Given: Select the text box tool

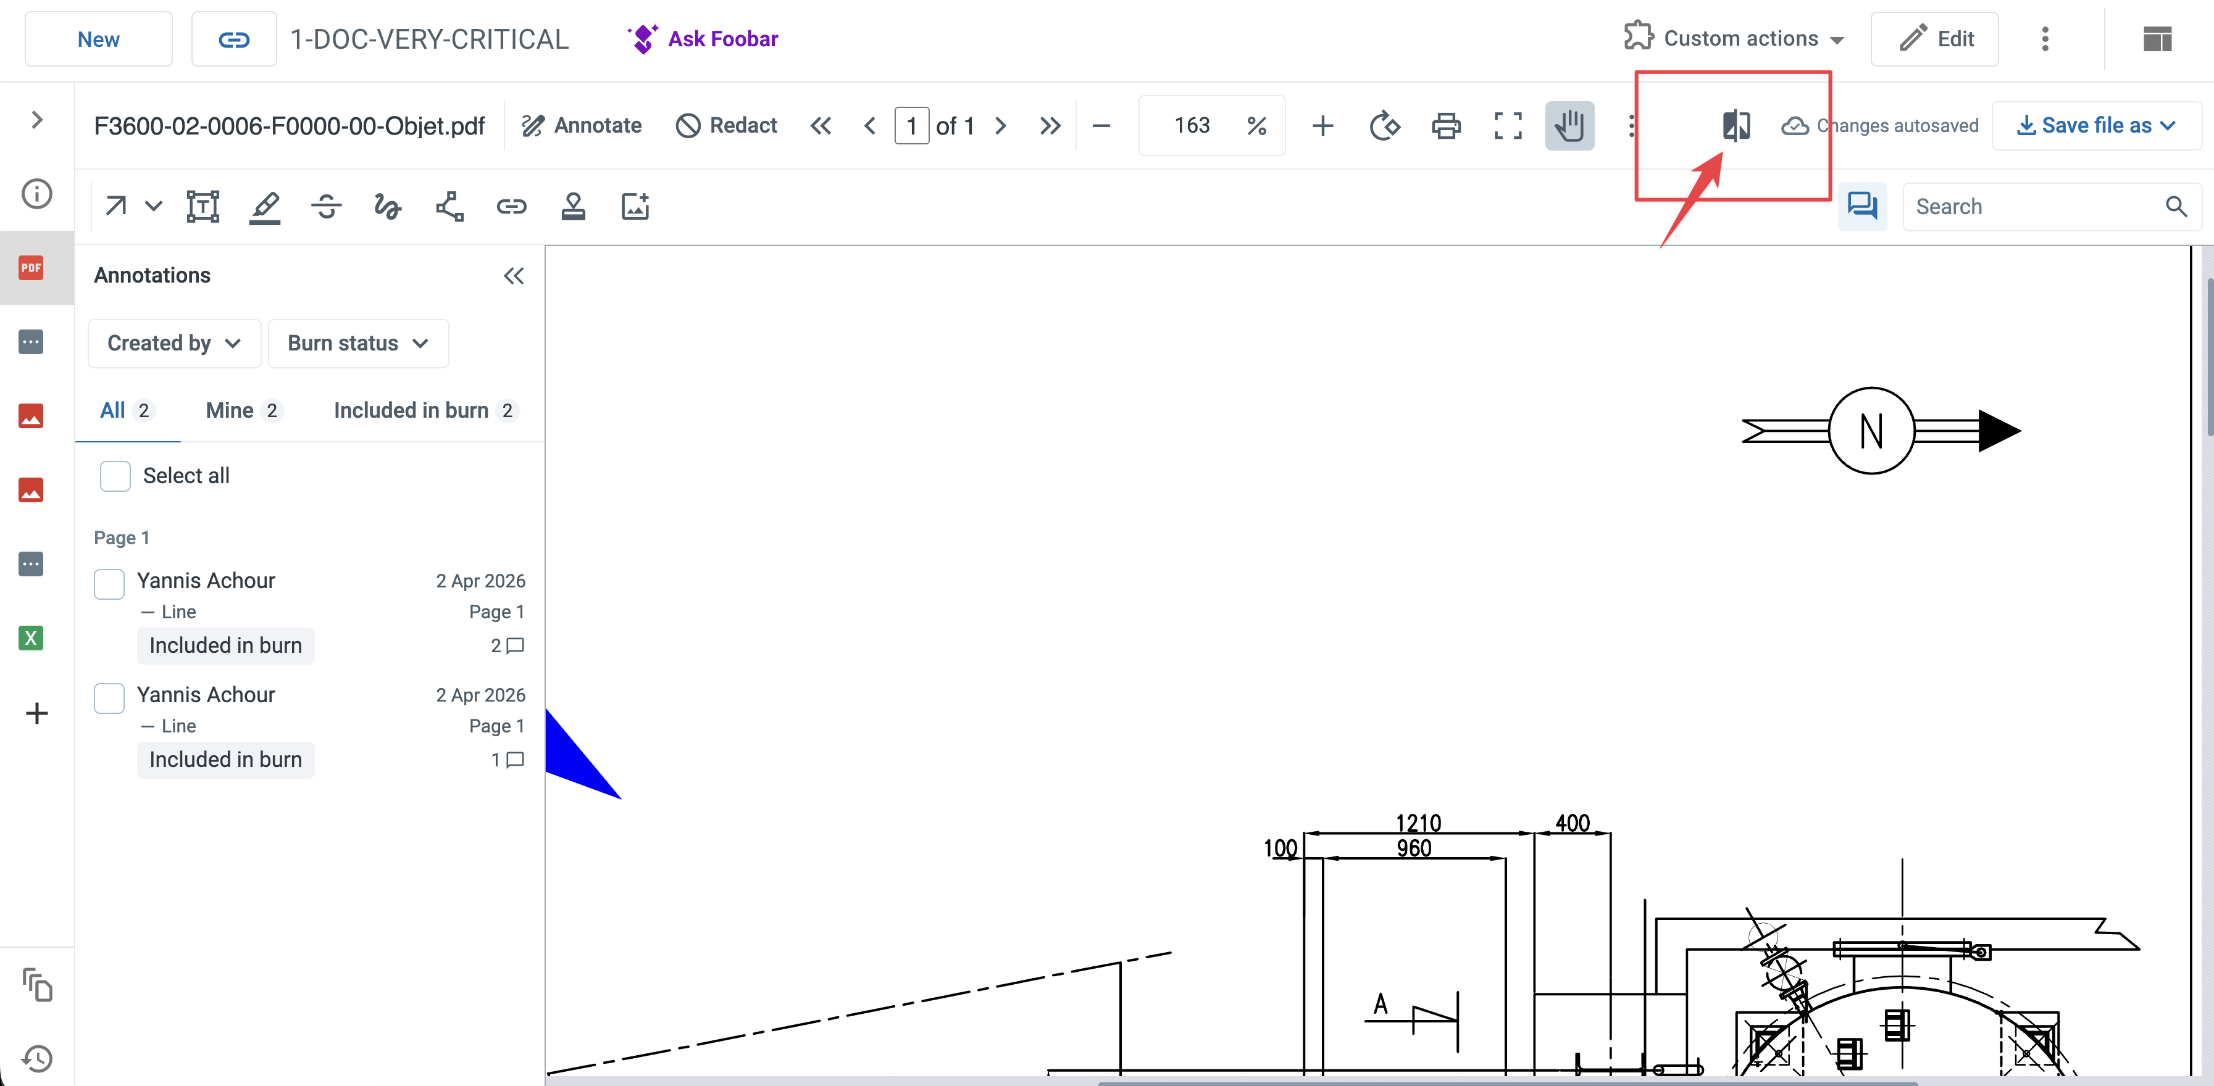Looking at the screenshot, I should click(203, 206).
